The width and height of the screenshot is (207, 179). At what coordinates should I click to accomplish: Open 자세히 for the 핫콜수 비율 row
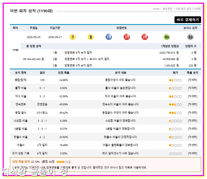(x=193, y=137)
